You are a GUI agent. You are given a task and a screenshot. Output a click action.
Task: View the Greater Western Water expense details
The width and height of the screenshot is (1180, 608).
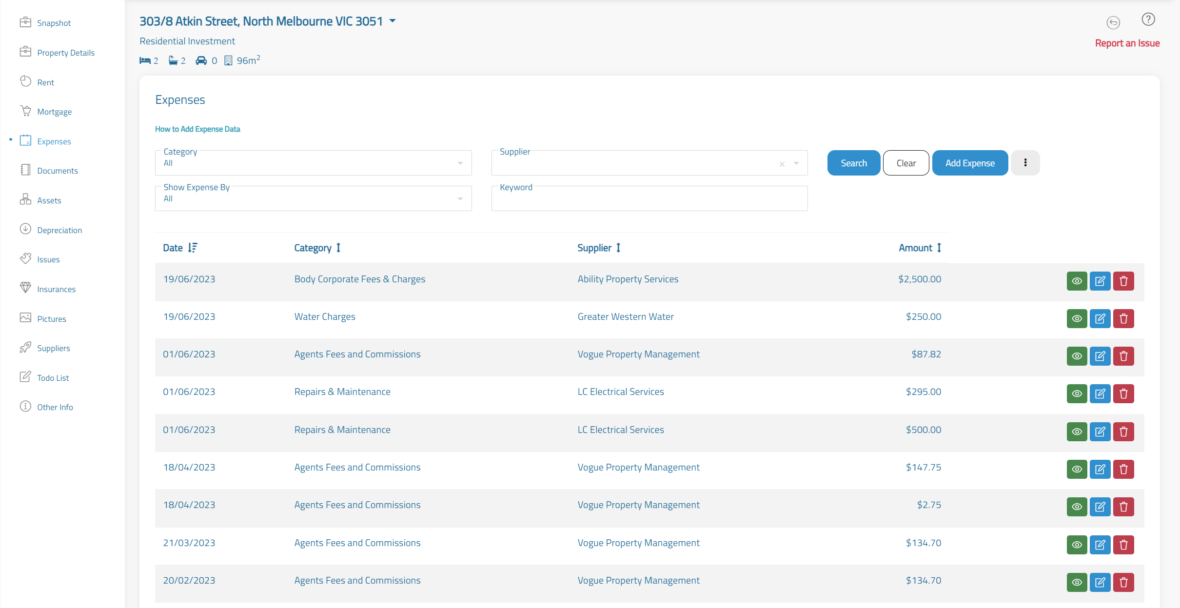click(1077, 319)
